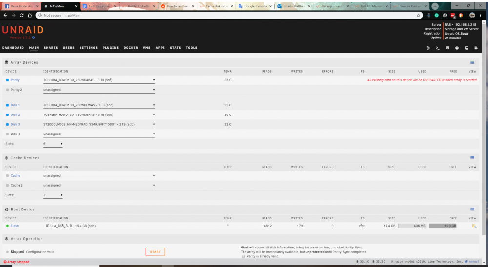Open the web terminal icon
The width and height of the screenshot is (488, 267).
tap(438, 48)
